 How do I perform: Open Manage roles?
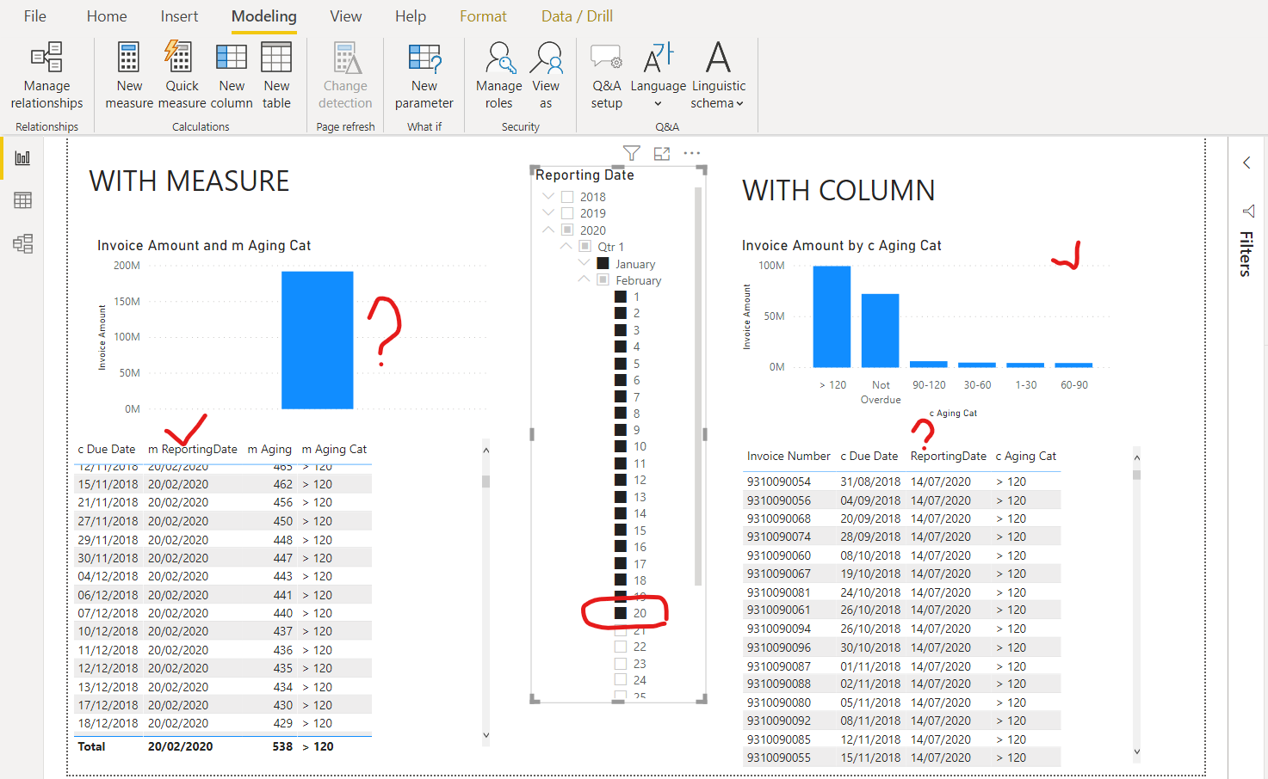pyautogui.click(x=499, y=76)
